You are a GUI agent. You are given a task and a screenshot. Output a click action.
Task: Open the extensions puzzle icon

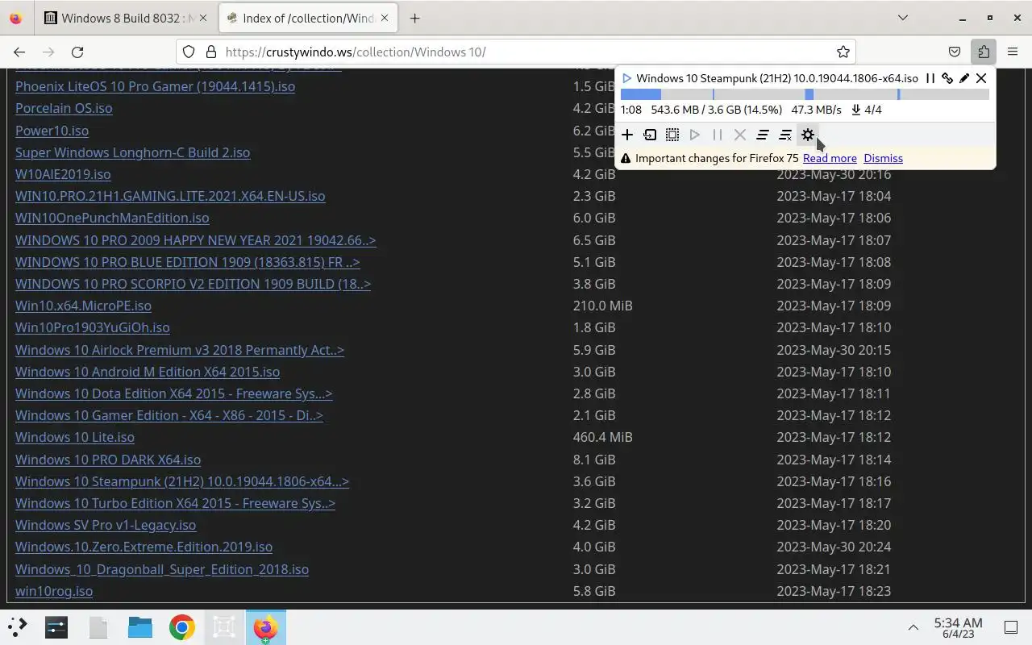[984, 52]
